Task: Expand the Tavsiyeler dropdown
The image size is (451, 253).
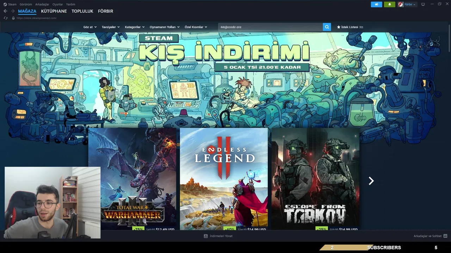Action: 111,27
